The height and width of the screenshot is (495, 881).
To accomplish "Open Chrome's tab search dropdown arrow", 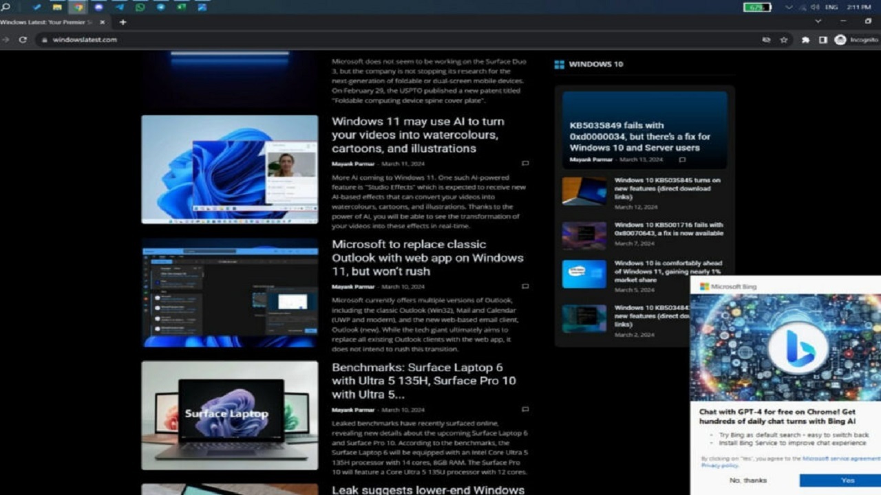I will click(818, 21).
